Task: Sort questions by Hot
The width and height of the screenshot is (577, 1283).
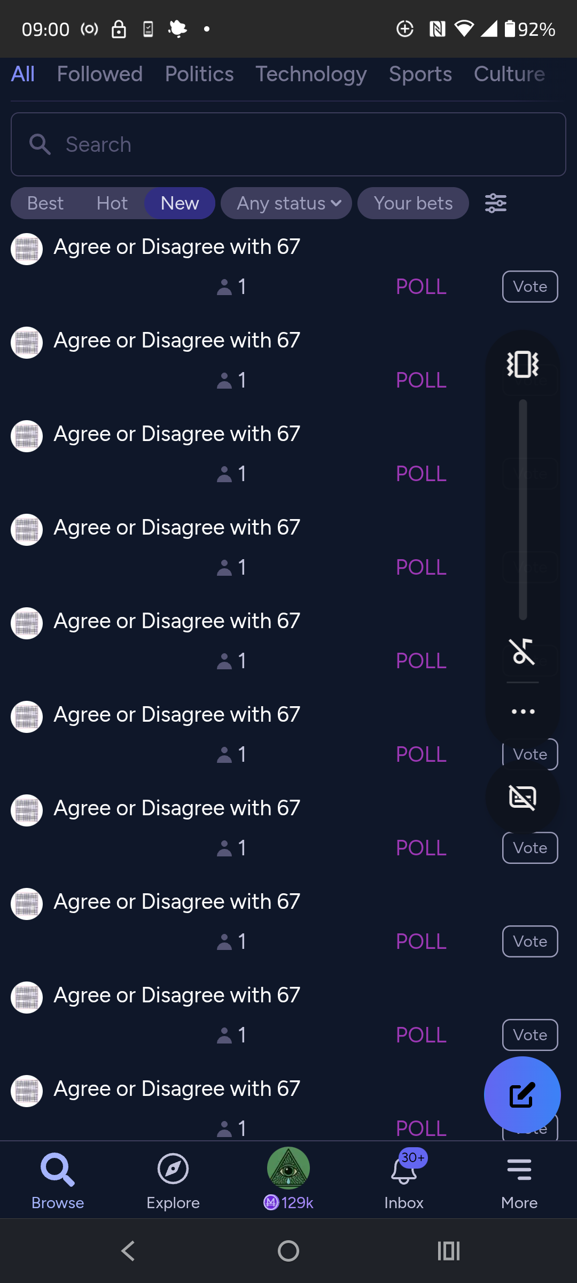Action: [112, 203]
